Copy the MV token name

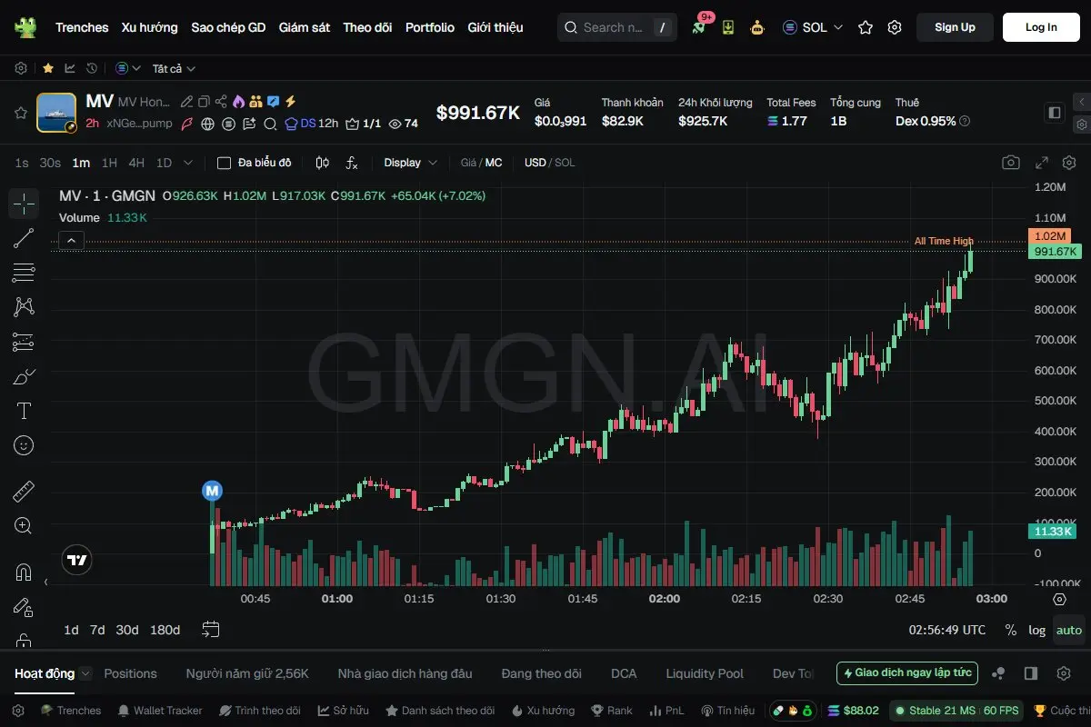point(204,102)
